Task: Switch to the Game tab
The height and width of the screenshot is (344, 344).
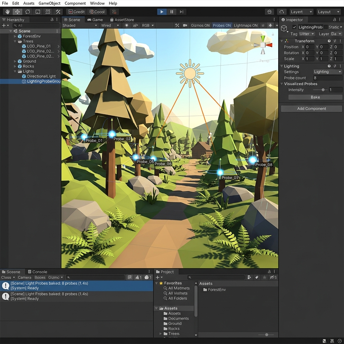Action: click(x=95, y=20)
